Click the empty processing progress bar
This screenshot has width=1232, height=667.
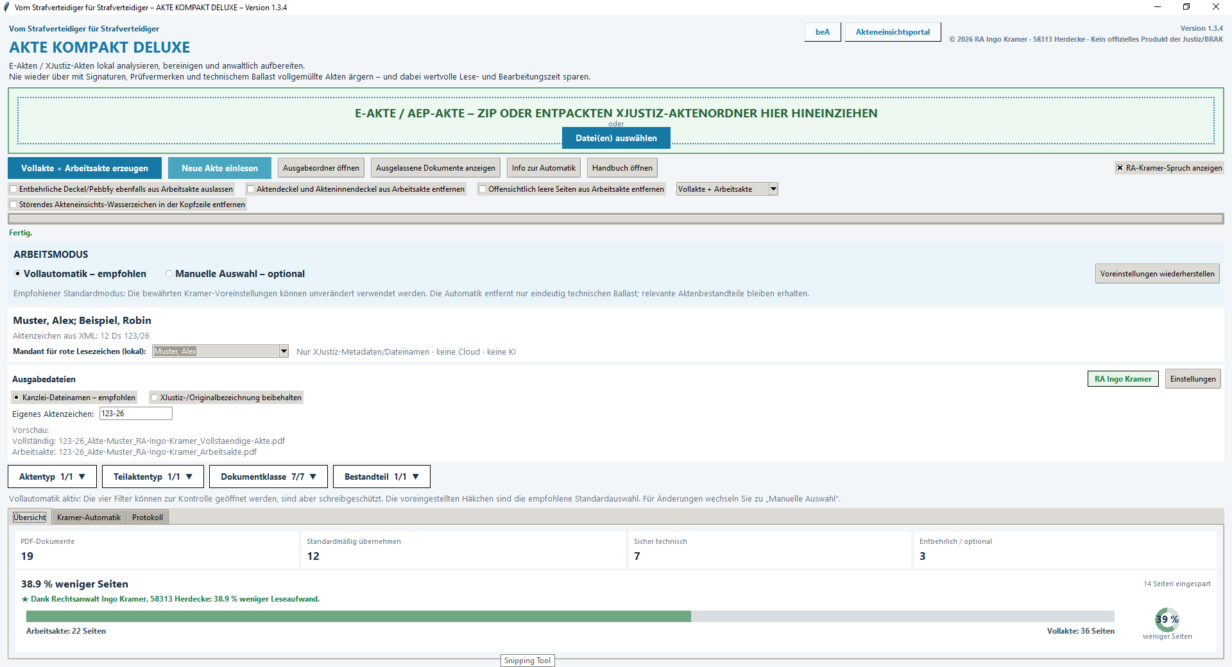point(616,219)
